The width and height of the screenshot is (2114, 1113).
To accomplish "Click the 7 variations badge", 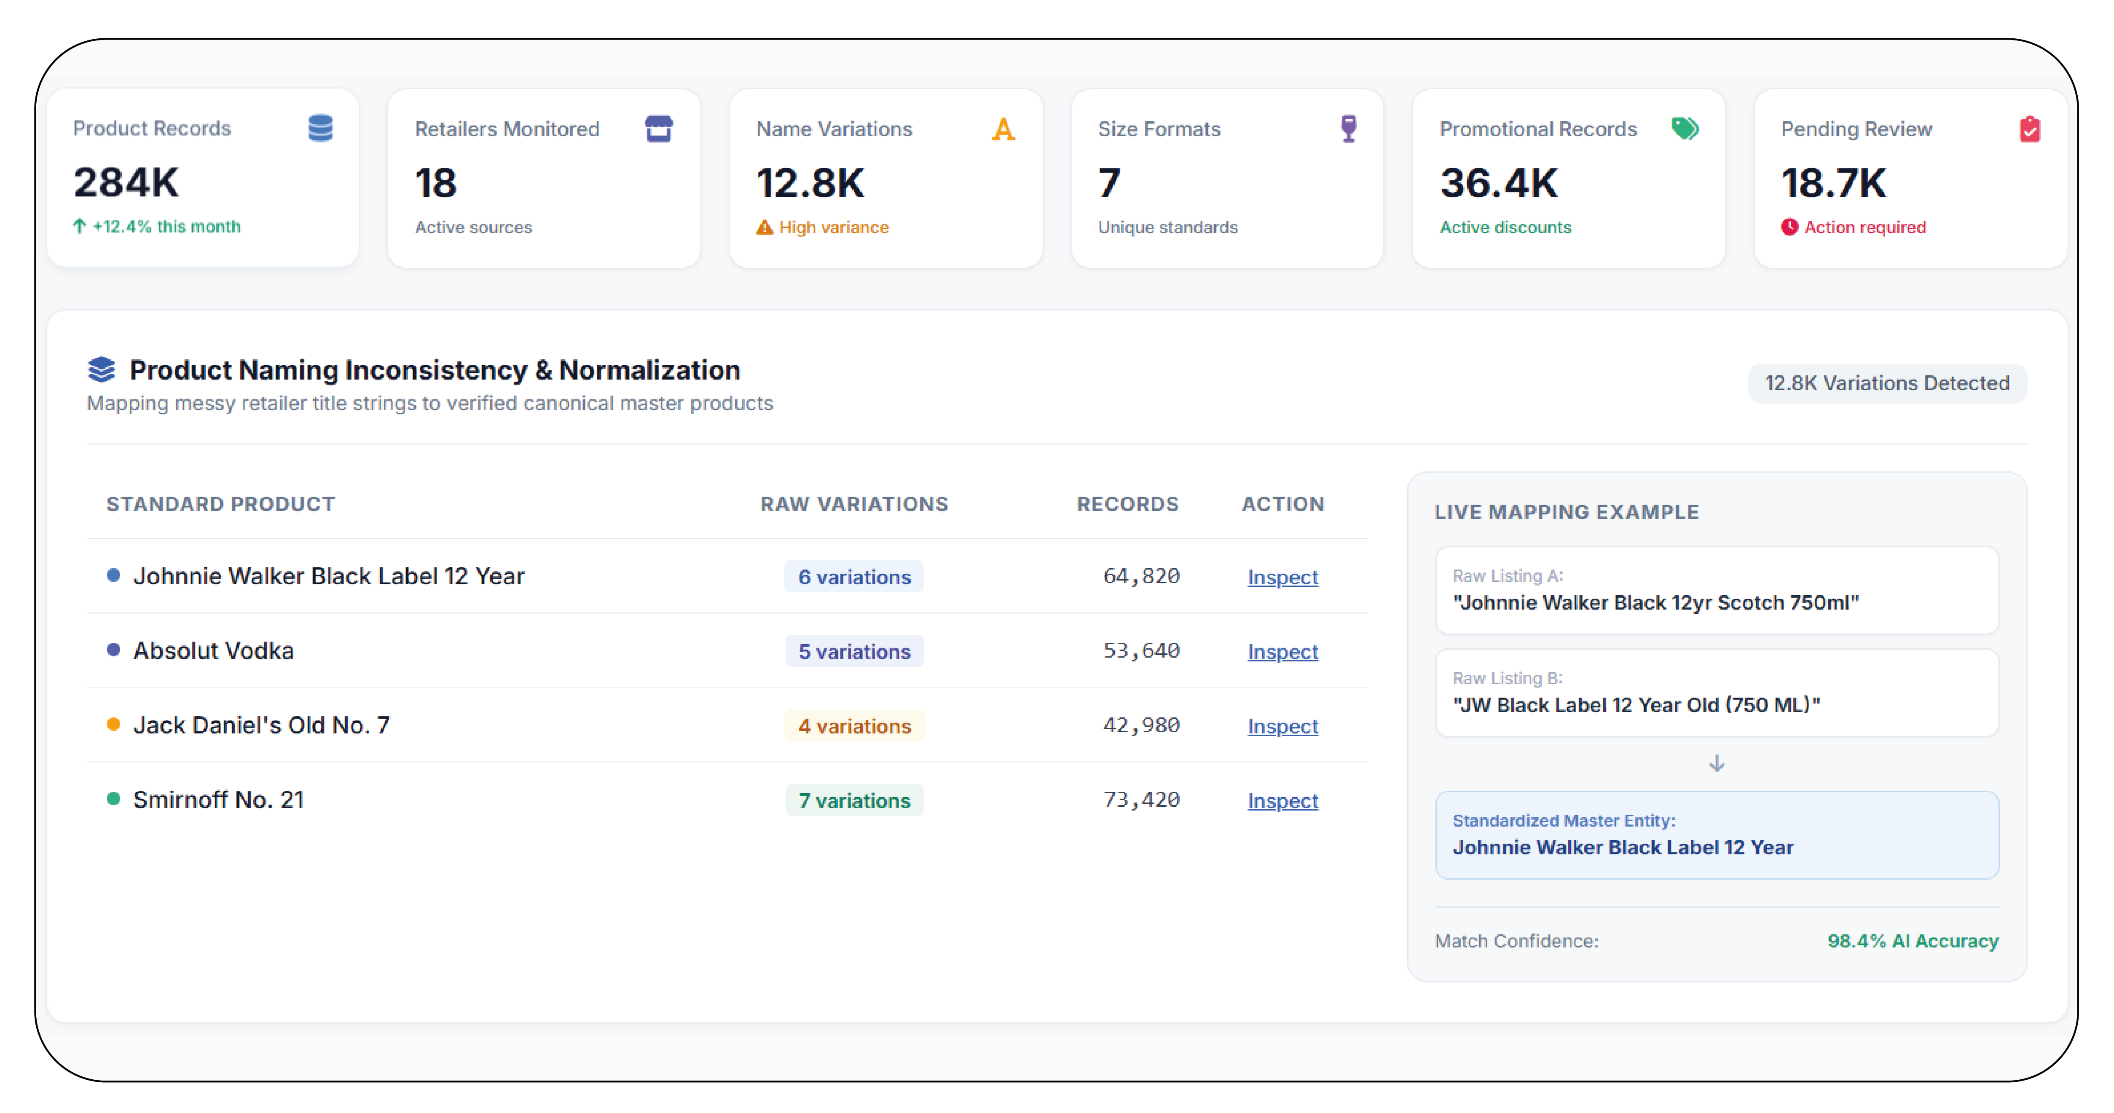I will (854, 800).
